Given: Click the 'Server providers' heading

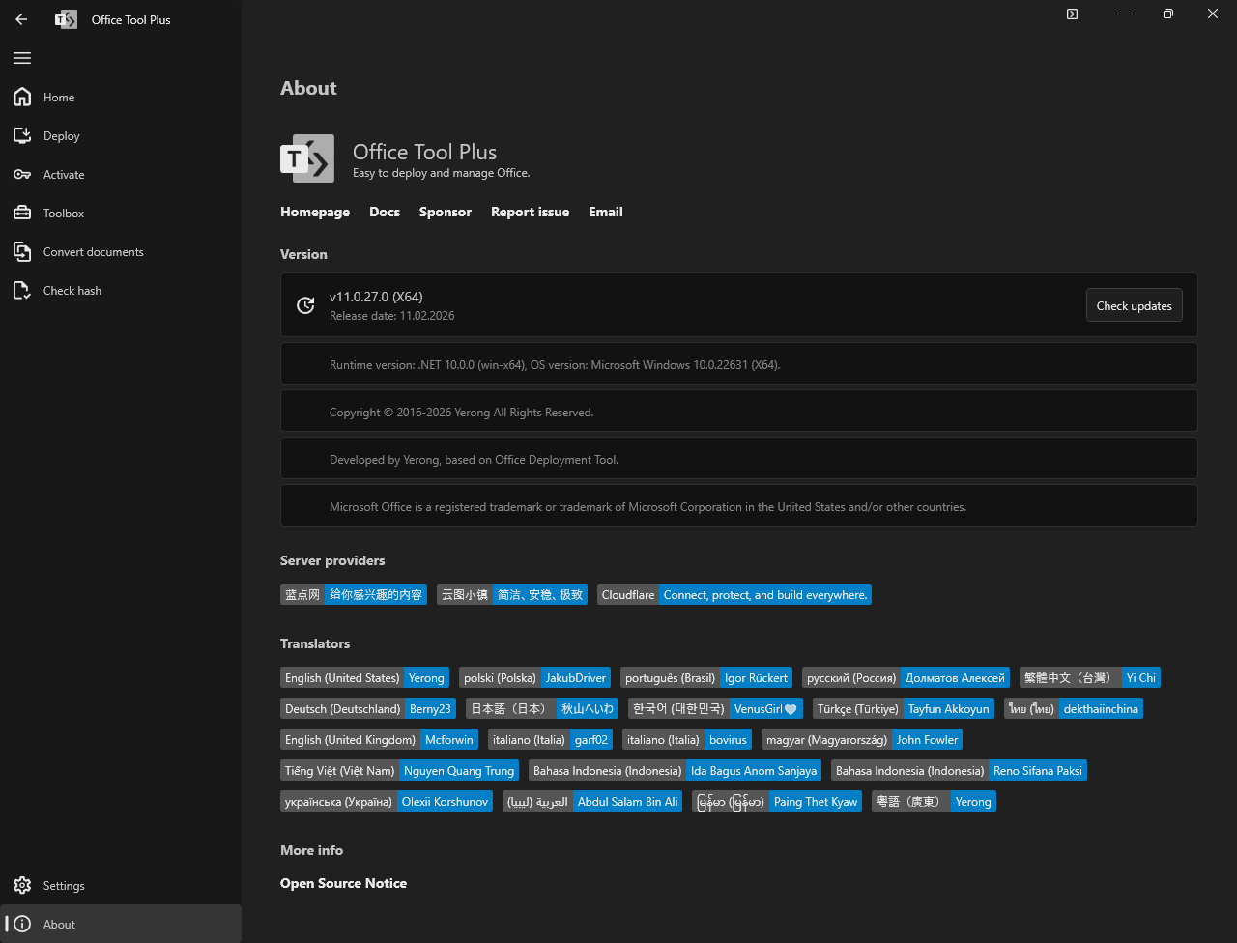Looking at the screenshot, I should (332, 560).
